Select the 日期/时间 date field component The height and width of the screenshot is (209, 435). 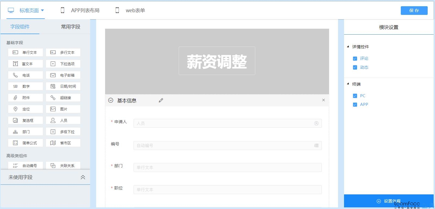(63, 86)
